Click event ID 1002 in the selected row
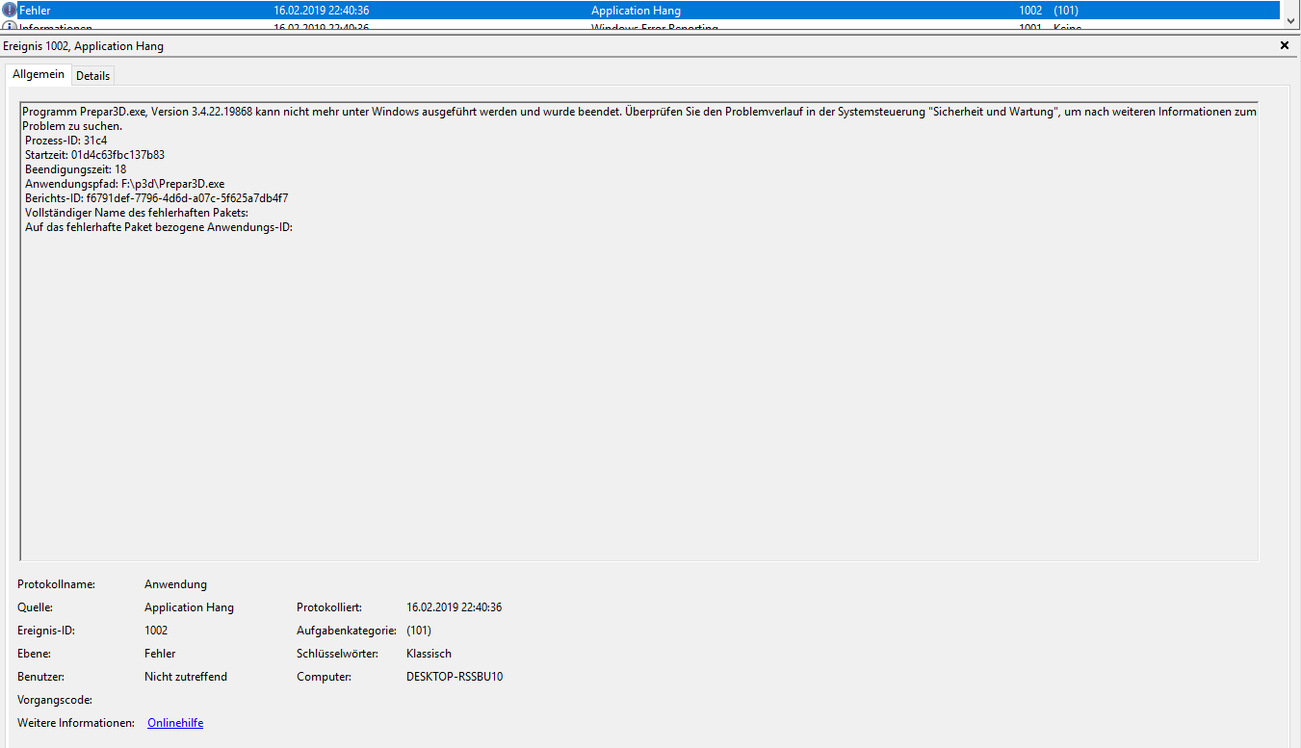Screen dimensions: 1301x748 pyautogui.click(x=1030, y=11)
